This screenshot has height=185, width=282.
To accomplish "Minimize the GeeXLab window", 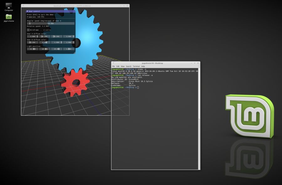I will pyautogui.click(x=121, y=6).
